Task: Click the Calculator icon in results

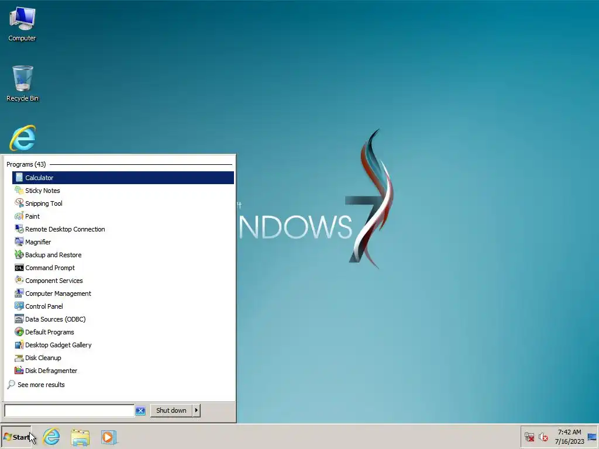Action: 19,178
